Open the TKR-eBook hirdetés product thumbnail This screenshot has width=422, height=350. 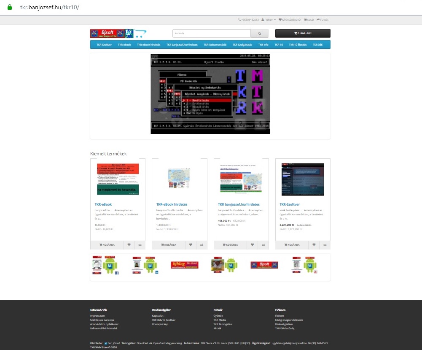pyautogui.click(x=179, y=178)
